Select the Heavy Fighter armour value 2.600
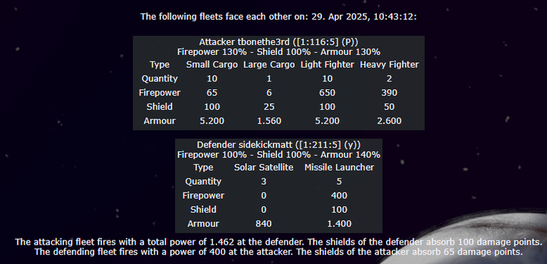The height and width of the screenshot is (264, 547). (x=390, y=121)
